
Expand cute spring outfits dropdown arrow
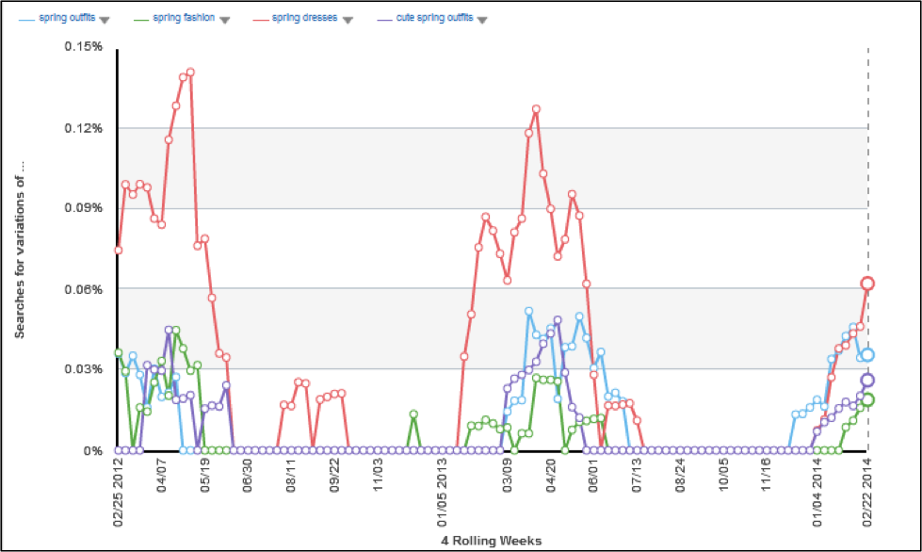[481, 20]
